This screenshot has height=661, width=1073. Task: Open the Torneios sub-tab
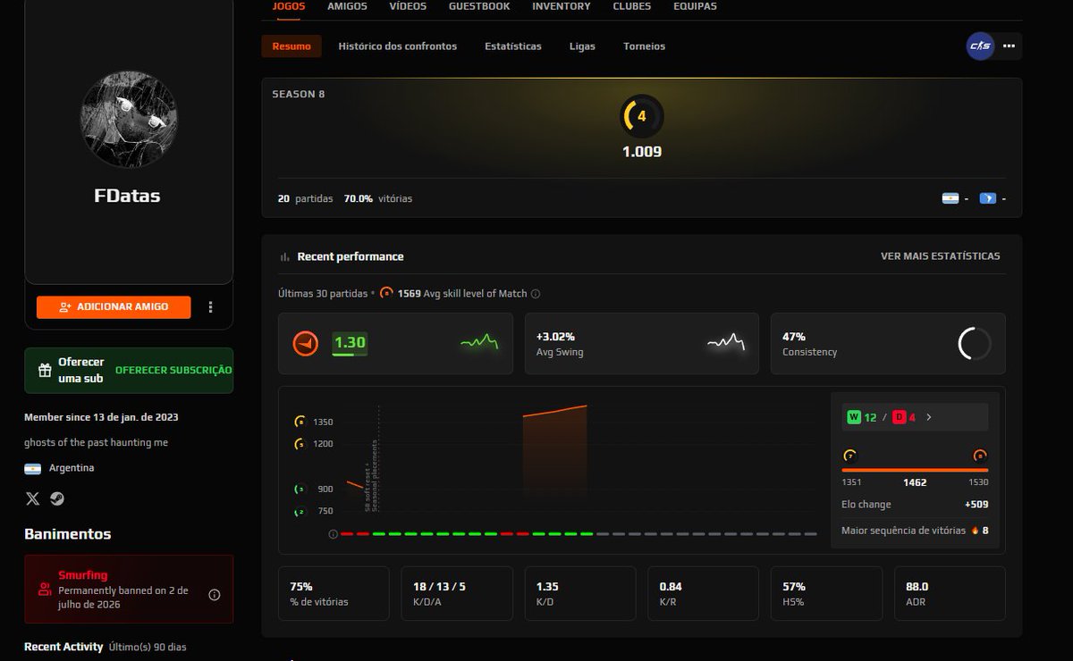(x=645, y=46)
